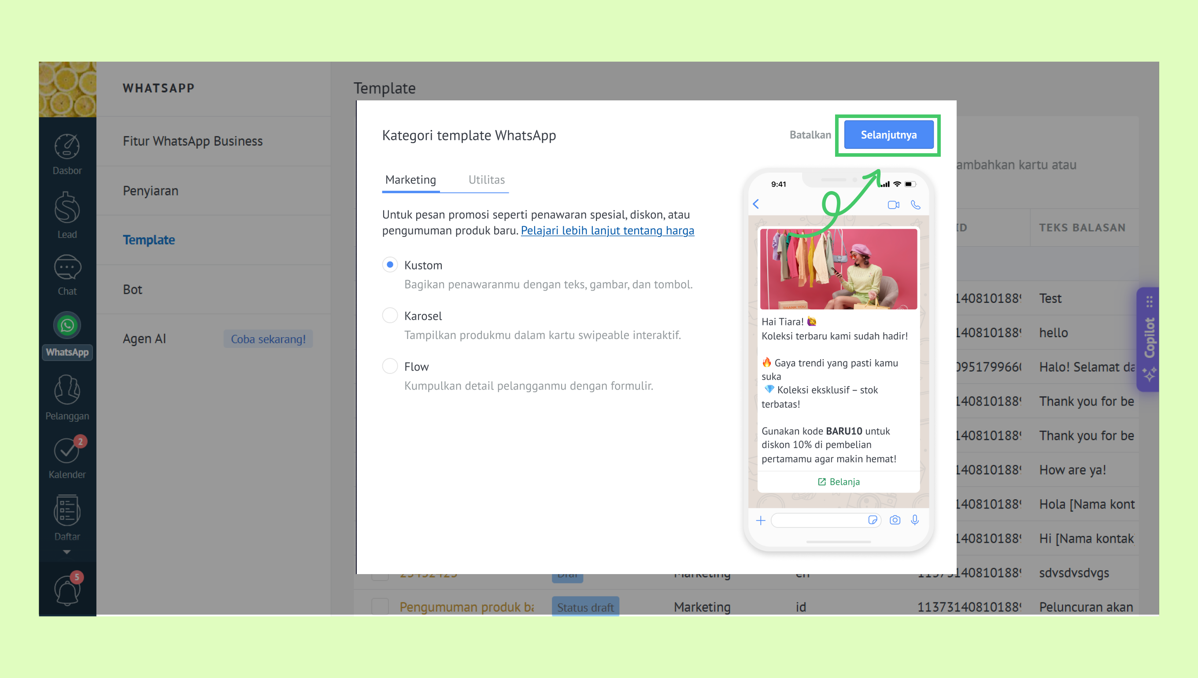Click the Coba sekarang! badge

268,339
